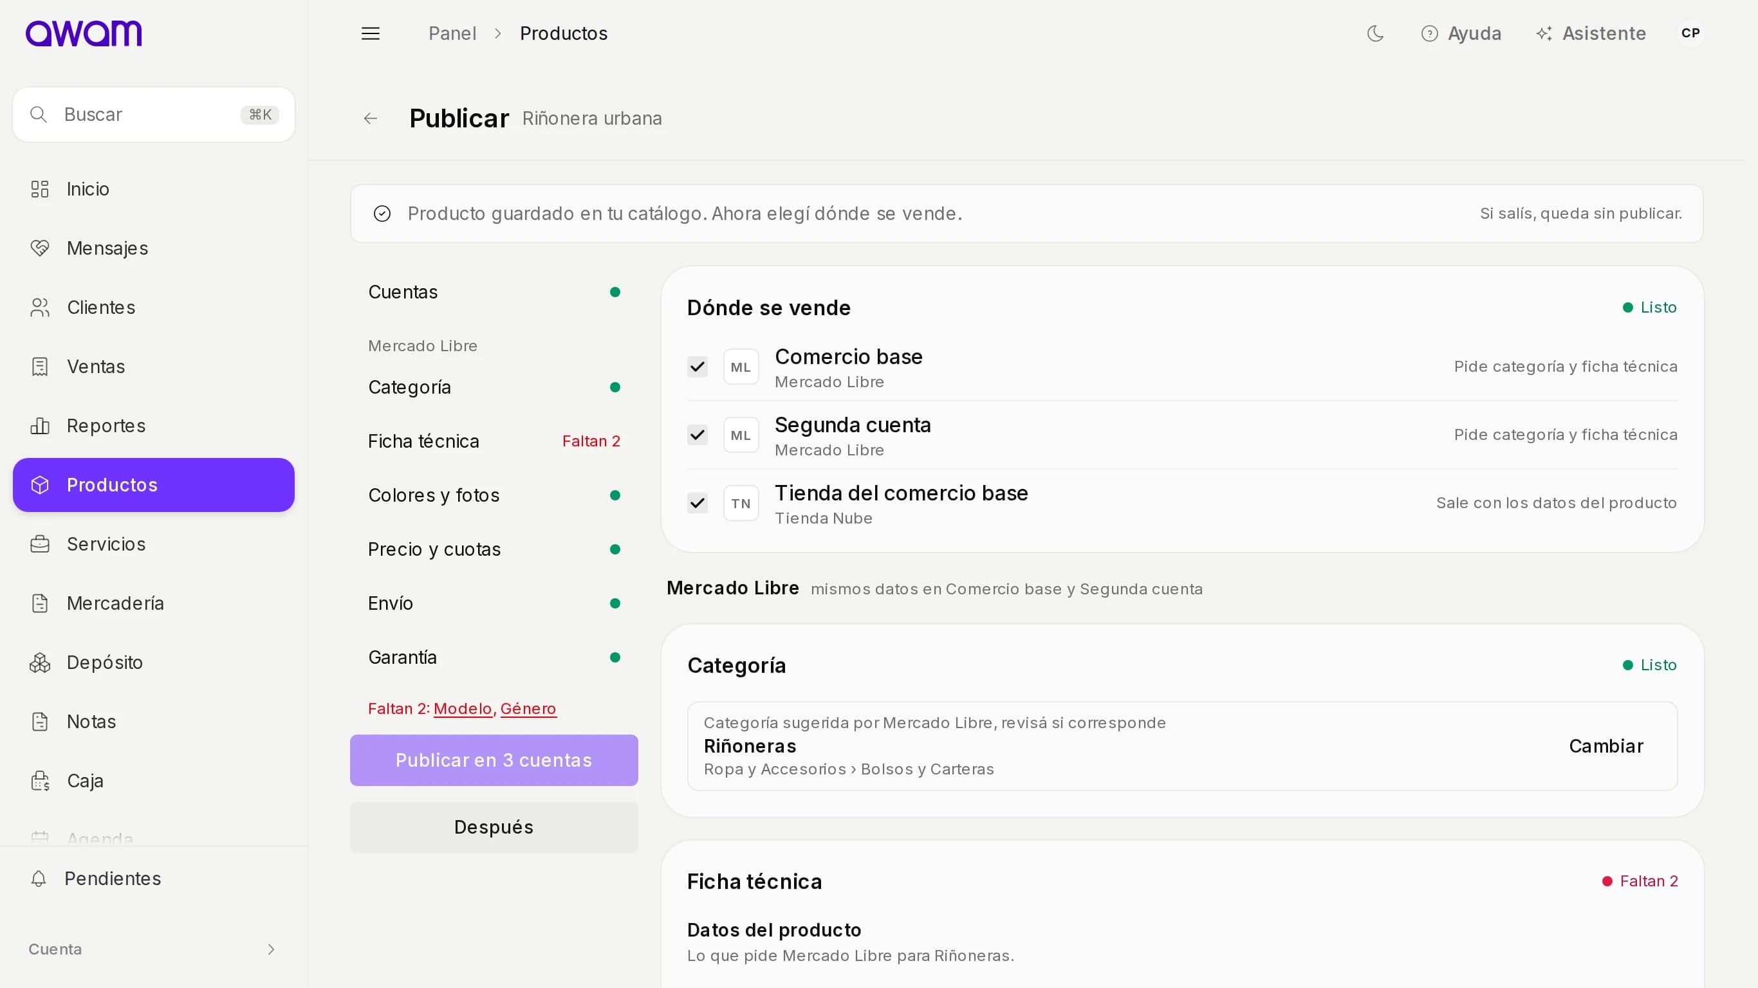Jump to Precio y cuotas step

click(494, 549)
